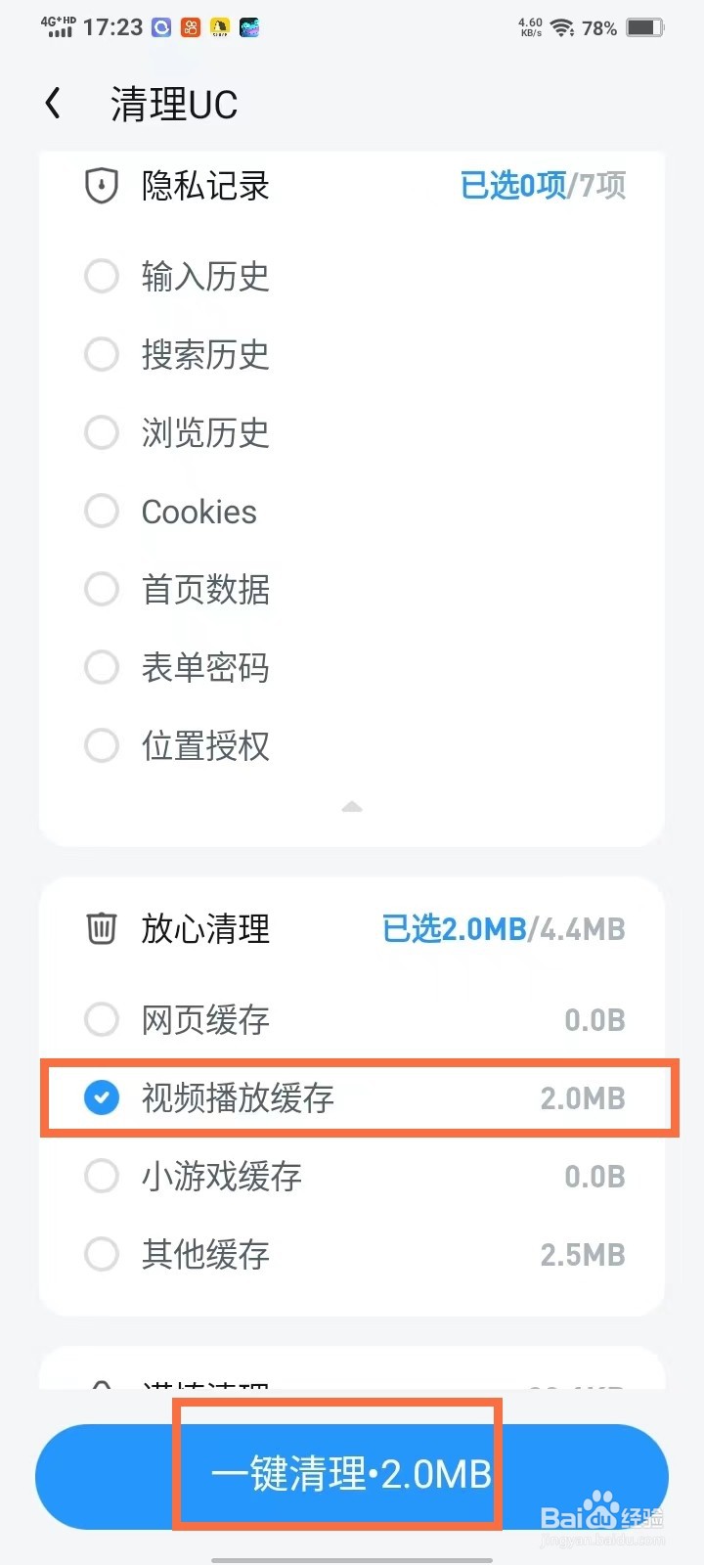Tap the Wi-Fi status icon
Image resolution: width=704 pixels, height=1565 pixels.
[562, 27]
